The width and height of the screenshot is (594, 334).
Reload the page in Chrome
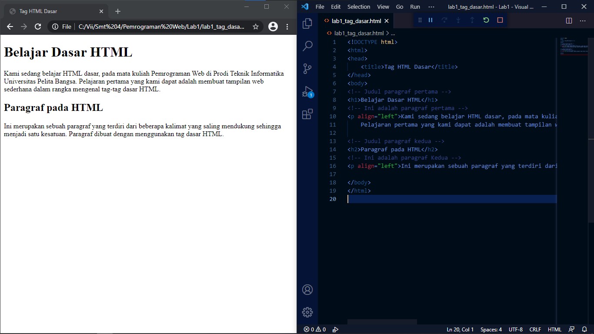coord(38,27)
